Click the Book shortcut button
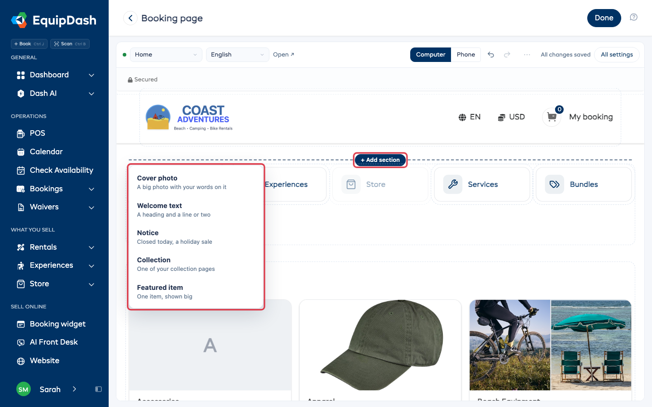Screen dimensions: 652x407 click(29, 44)
